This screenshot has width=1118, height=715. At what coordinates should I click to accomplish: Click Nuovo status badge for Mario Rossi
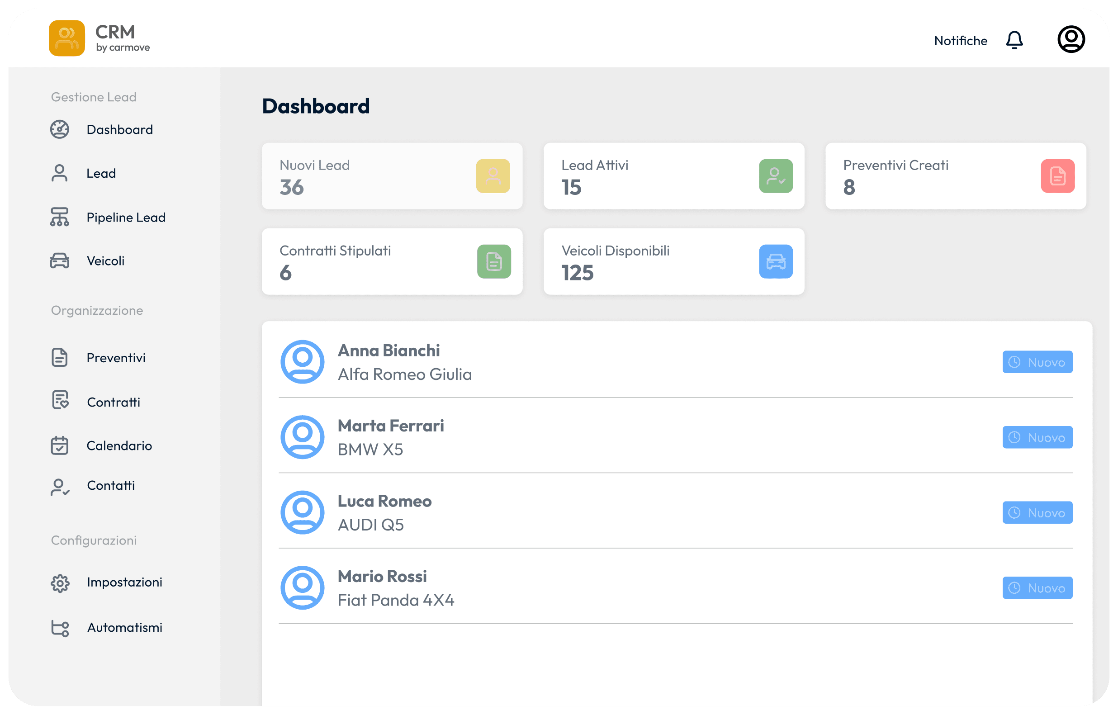click(1037, 588)
